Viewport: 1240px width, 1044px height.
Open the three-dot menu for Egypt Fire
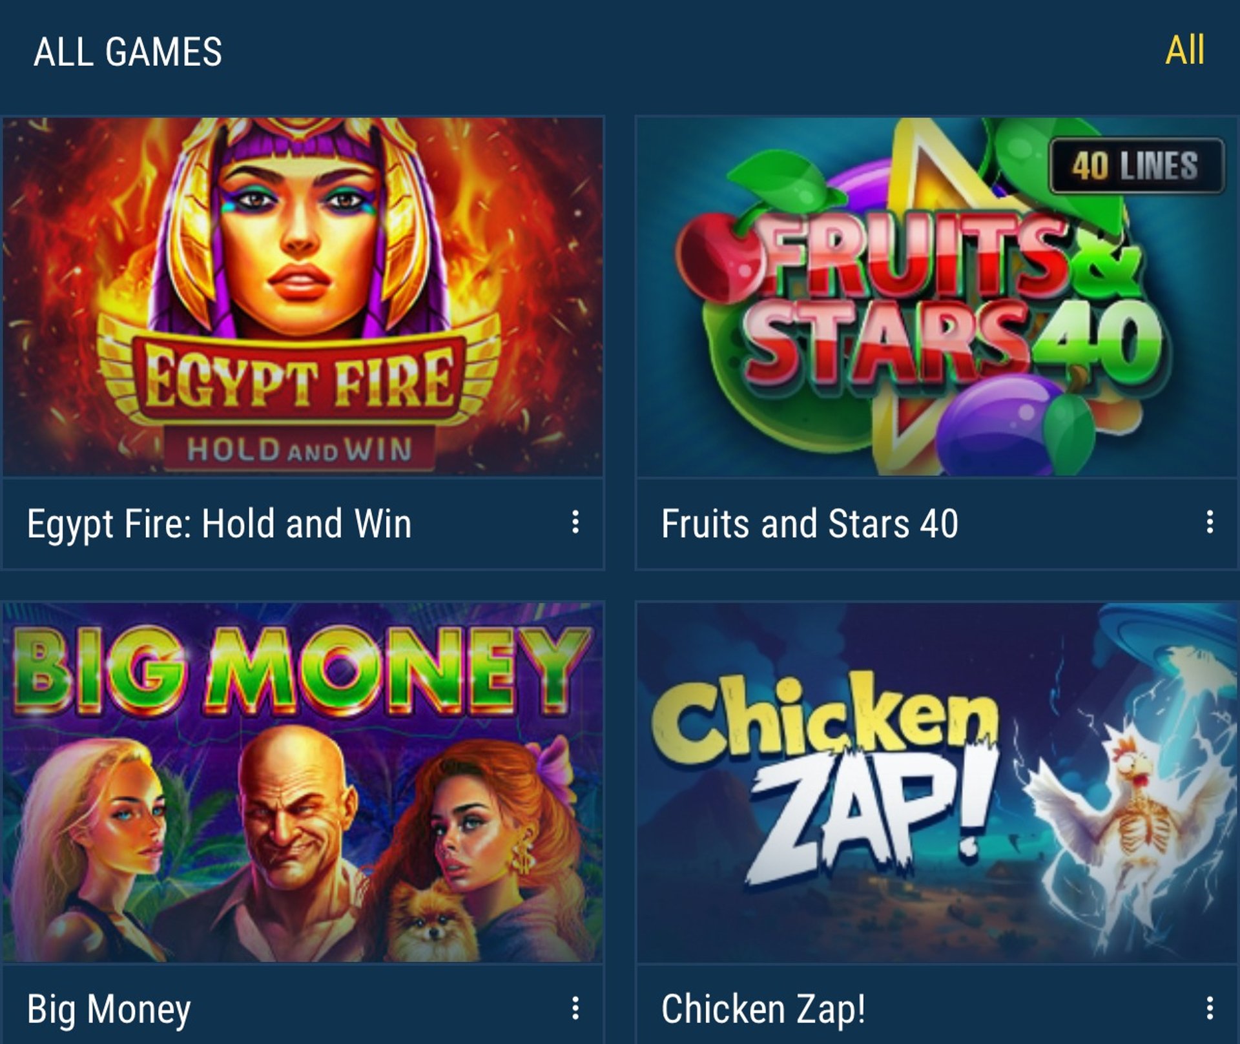coord(575,522)
